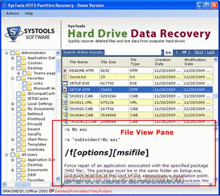Check the Start Menu checkbox

click(x=18, y=139)
